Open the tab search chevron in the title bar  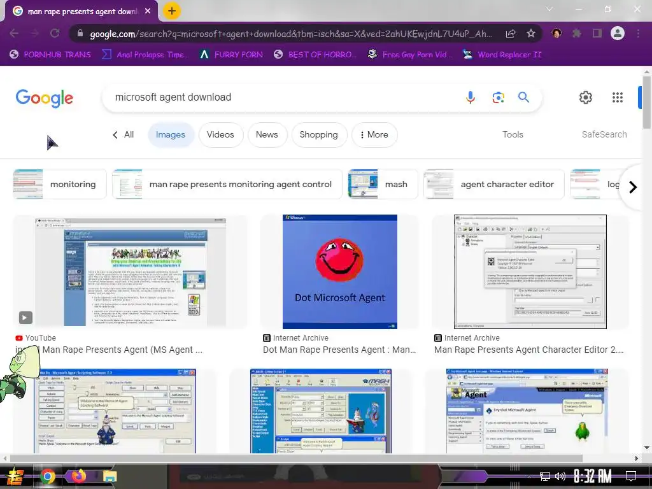549,9
